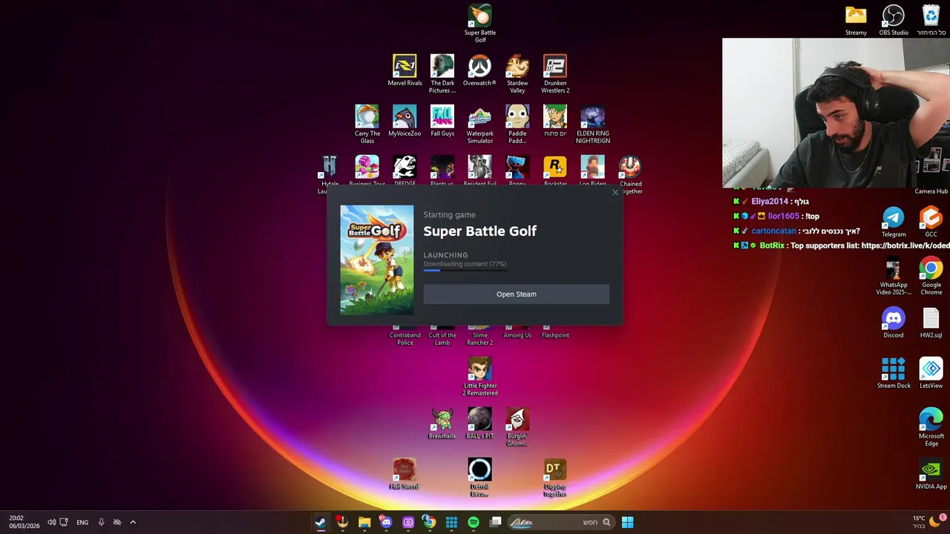Select the OBS Studio desktop icon
950x534 pixels.
pyautogui.click(x=894, y=20)
